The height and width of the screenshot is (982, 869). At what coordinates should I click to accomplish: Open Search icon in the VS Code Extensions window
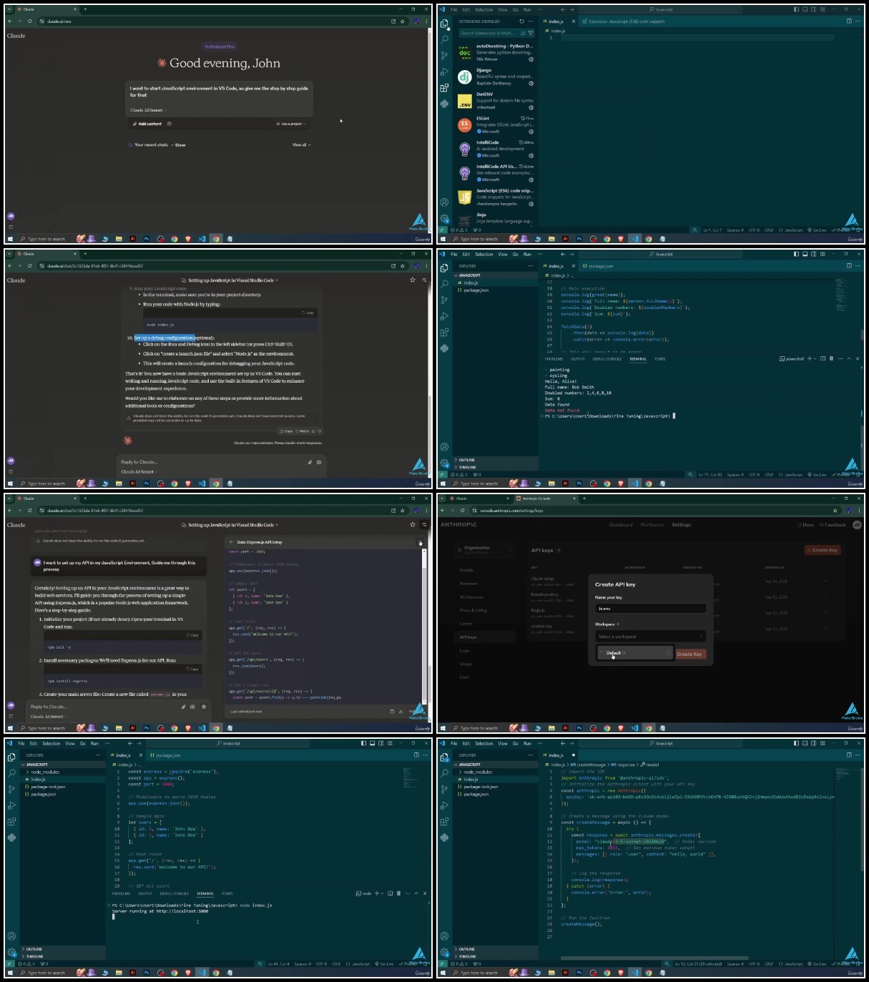coord(444,39)
